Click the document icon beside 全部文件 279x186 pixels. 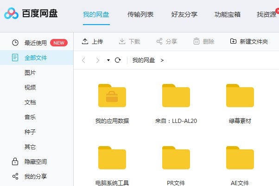(x=15, y=58)
